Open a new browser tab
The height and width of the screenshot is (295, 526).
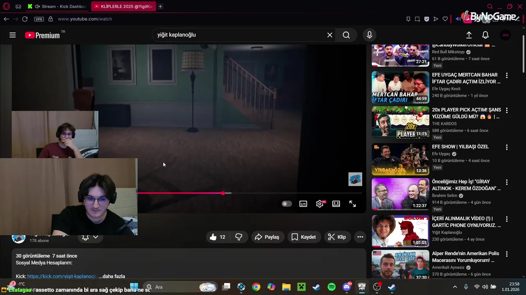tap(160, 7)
